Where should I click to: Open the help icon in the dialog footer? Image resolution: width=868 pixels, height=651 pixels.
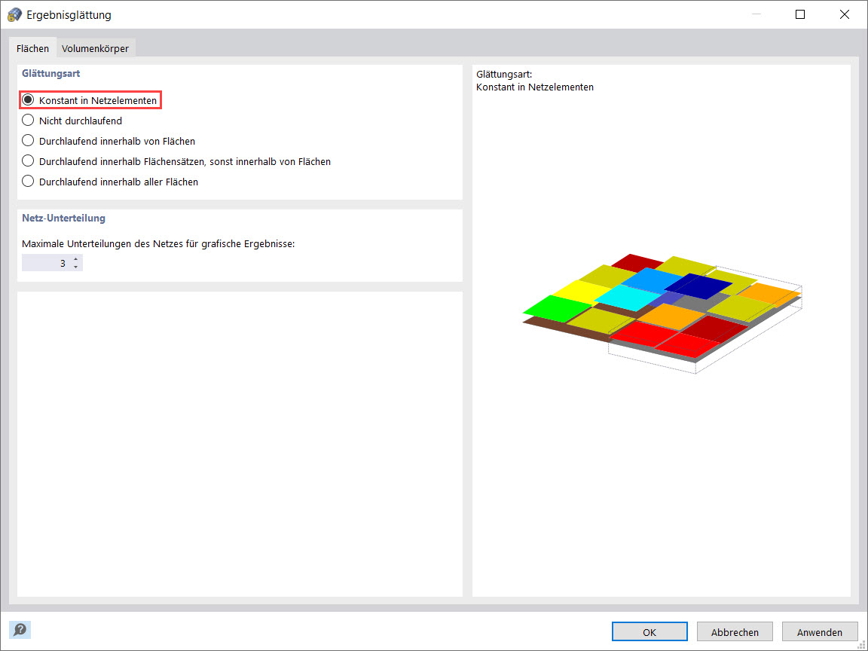(20, 629)
